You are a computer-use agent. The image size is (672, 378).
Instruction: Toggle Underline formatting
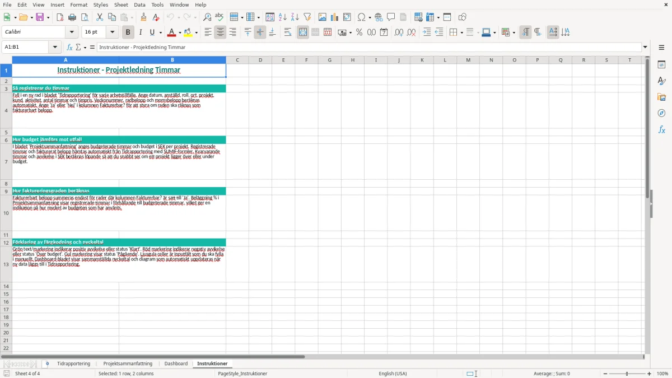click(x=152, y=32)
